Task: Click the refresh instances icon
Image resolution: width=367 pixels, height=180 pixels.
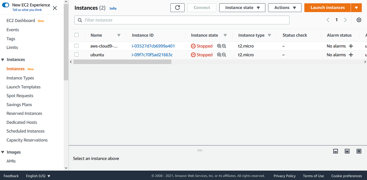Action: tap(177, 8)
